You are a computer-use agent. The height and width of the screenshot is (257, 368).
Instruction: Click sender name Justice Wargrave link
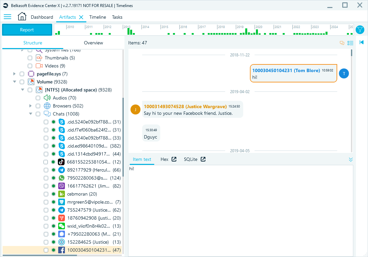tap(185, 106)
